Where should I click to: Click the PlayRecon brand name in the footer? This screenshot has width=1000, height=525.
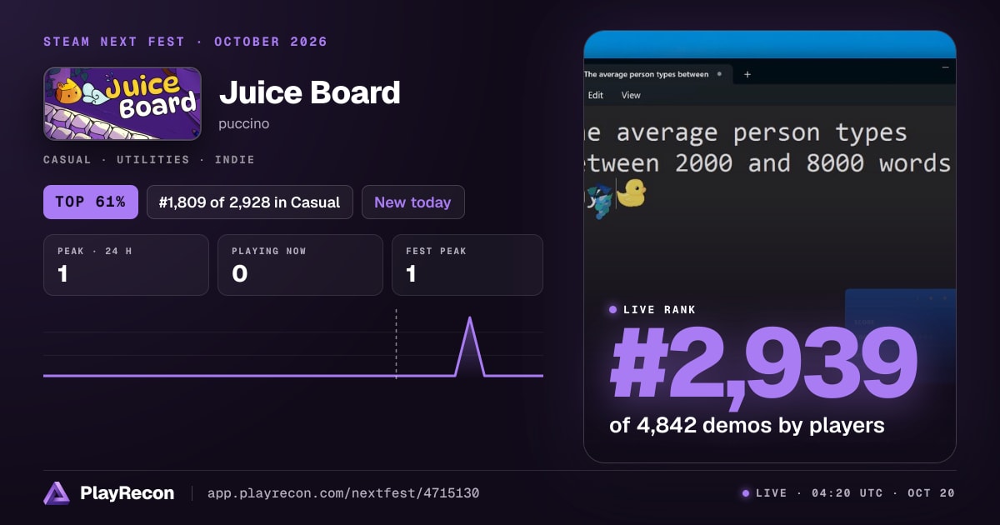[127, 493]
